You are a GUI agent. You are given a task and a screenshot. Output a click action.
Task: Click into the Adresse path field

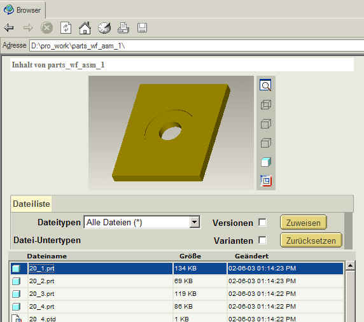point(197,46)
